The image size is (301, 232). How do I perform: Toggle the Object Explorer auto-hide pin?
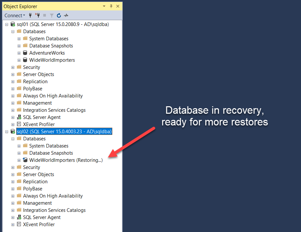click(111, 6)
